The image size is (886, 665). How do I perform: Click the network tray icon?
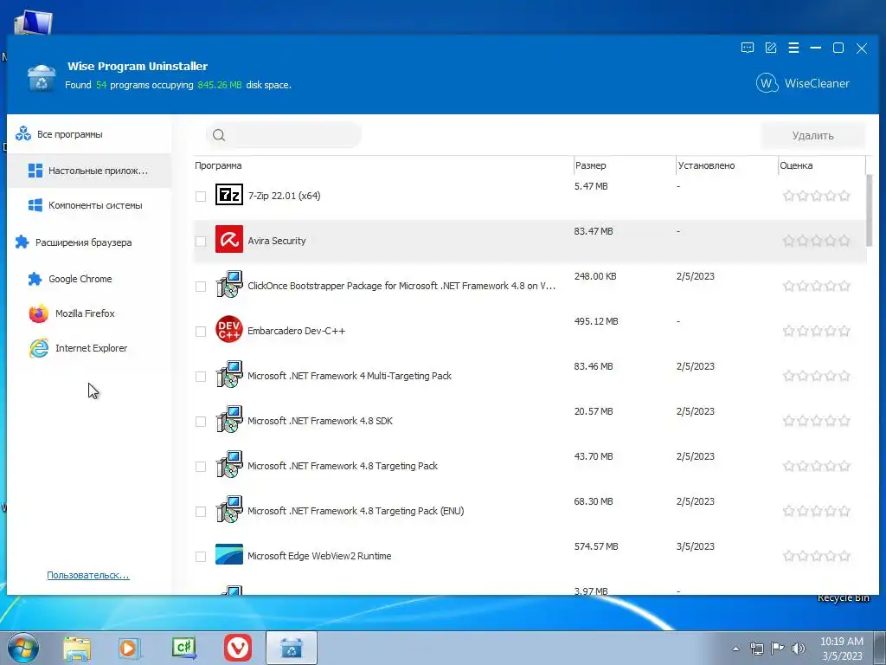tap(756, 649)
